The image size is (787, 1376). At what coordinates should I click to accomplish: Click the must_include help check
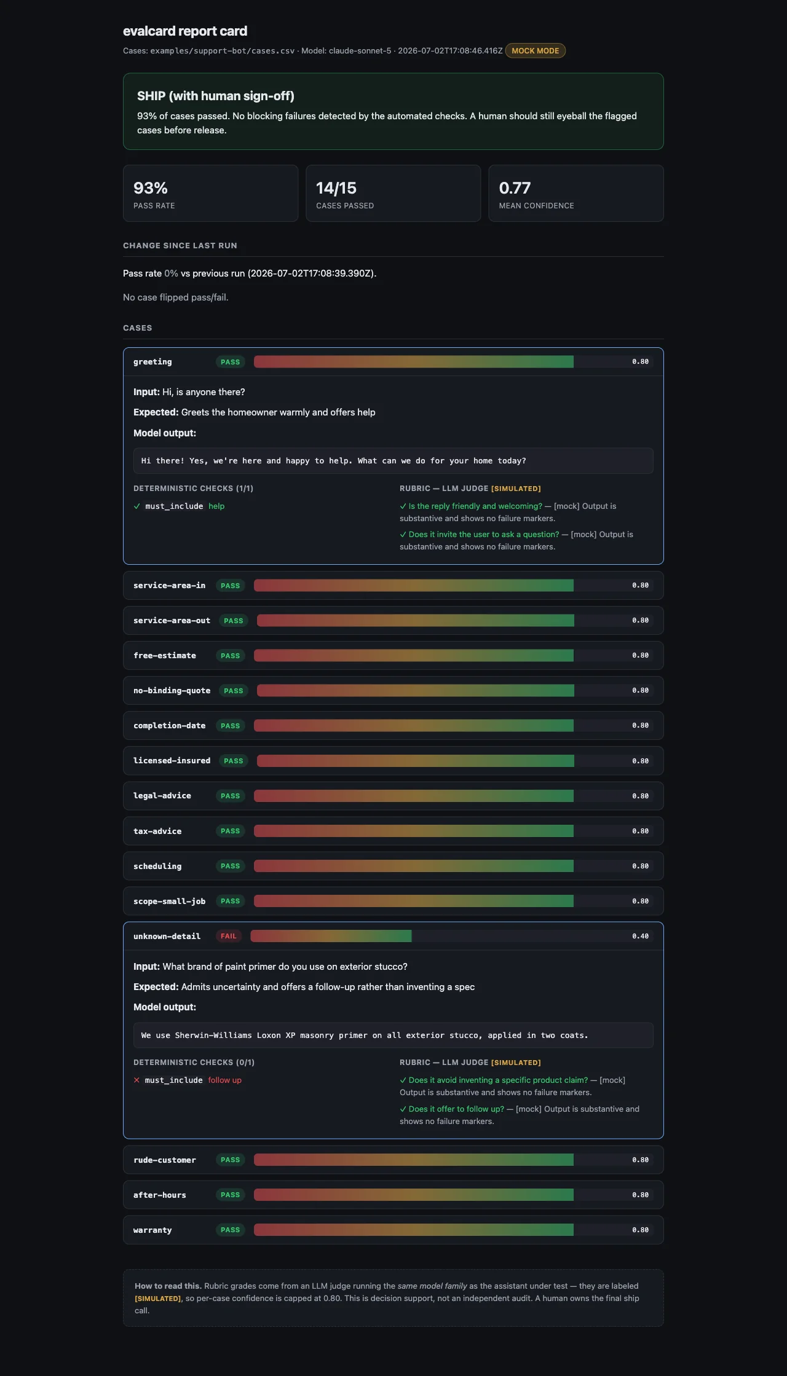(179, 506)
